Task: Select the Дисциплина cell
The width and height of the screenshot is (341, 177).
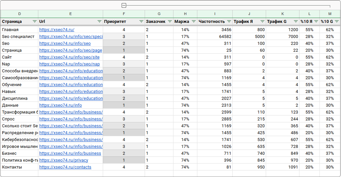Action: tap(20, 98)
